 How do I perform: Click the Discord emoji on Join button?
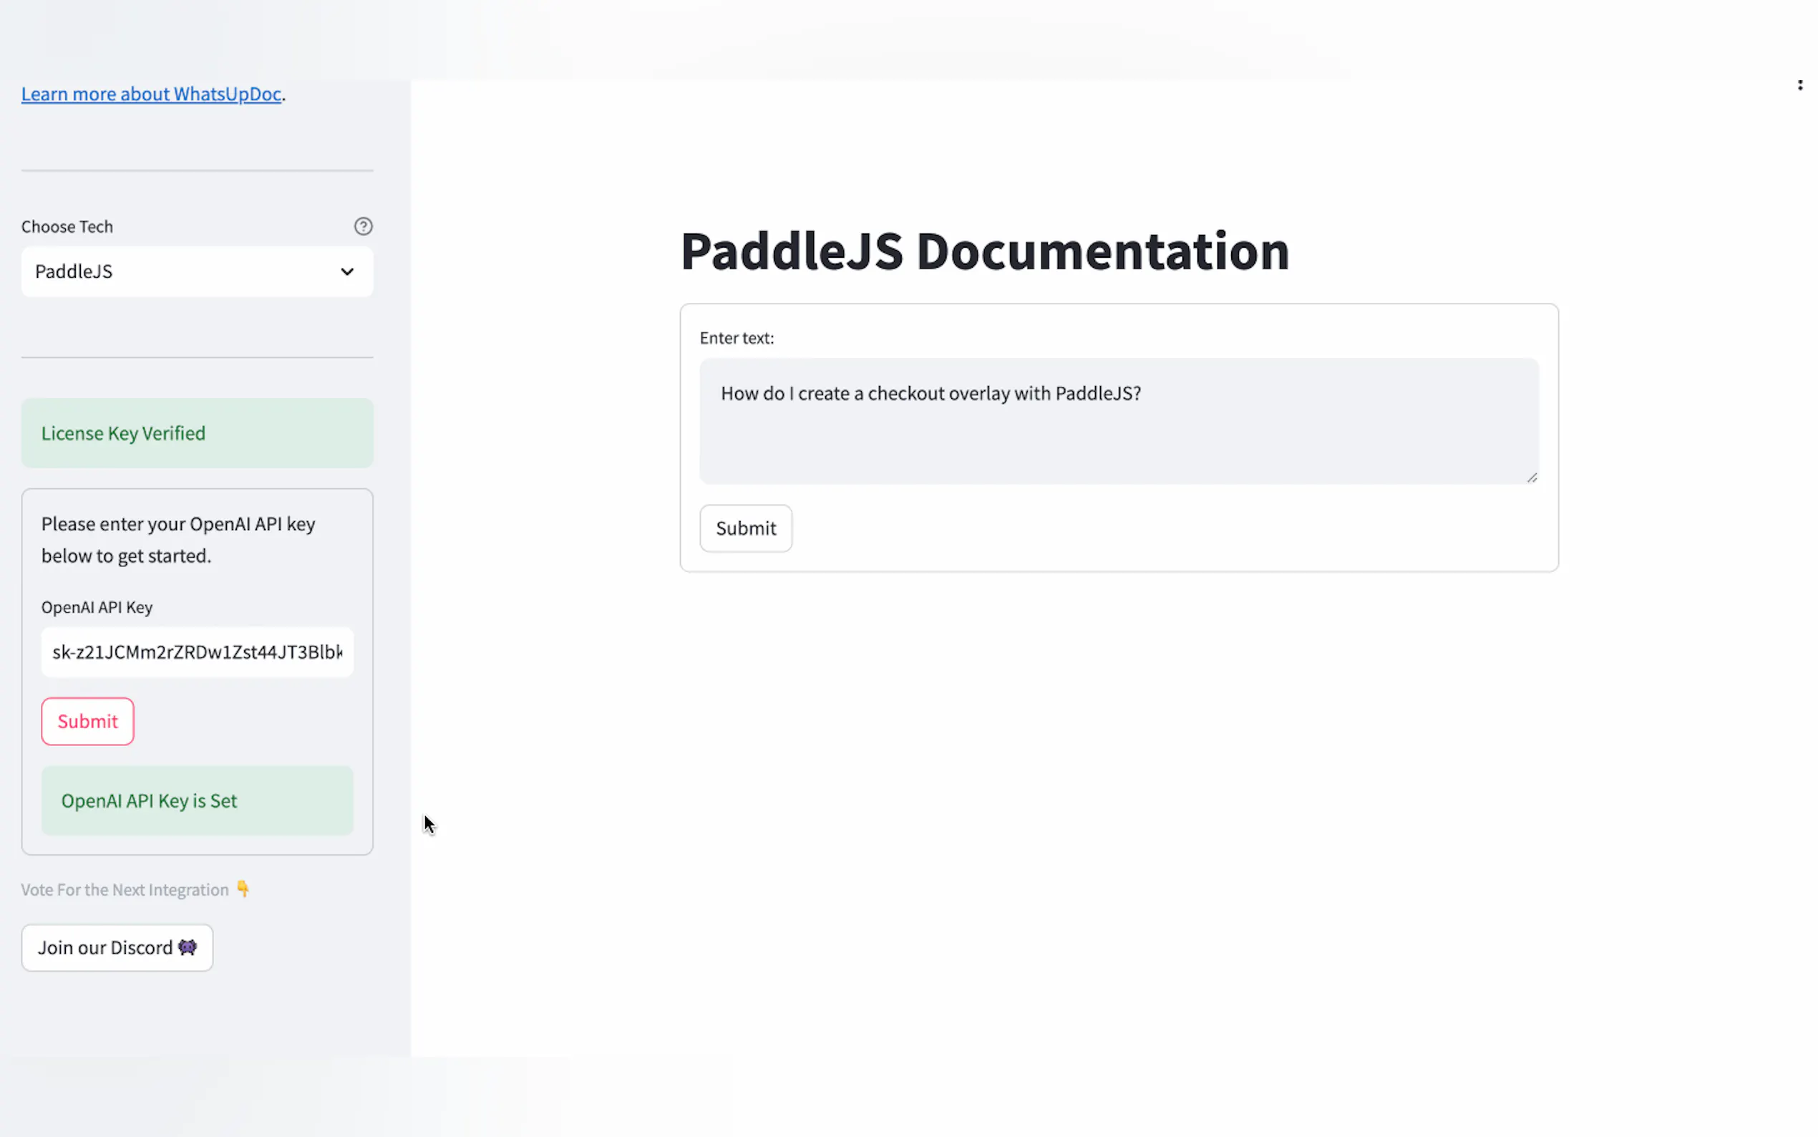coord(187,947)
